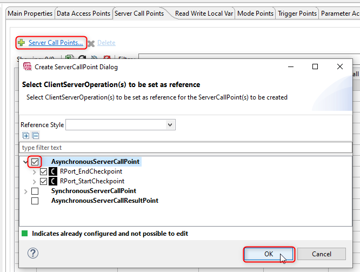Image resolution: width=360 pixels, height=272 pixels.
Task: Select the Server Call Points tab
Action: tap(139, 14)
